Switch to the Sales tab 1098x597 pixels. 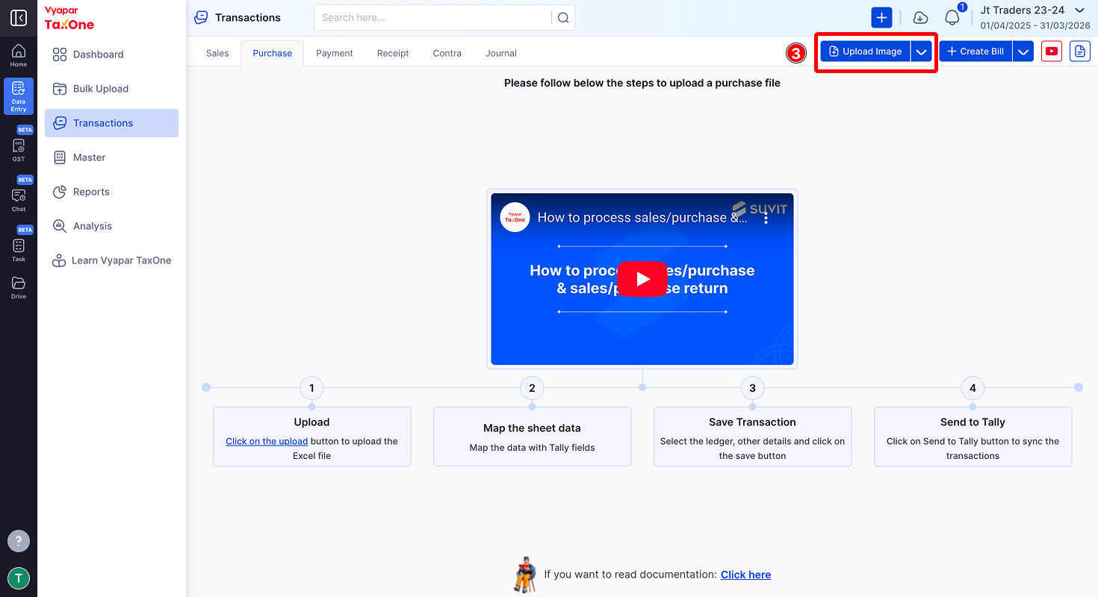point(217,53)
